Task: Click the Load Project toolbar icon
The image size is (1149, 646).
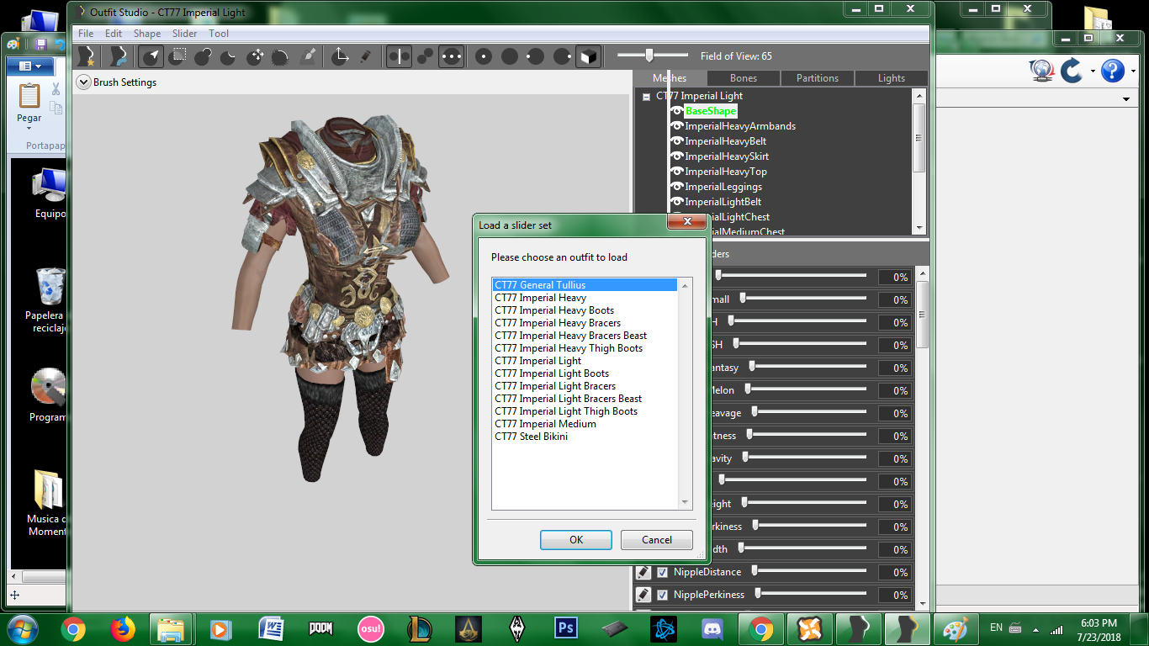Action: pyautogui.click(x=119, y=56)
